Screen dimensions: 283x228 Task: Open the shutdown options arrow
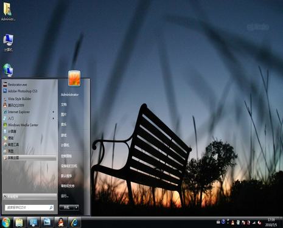point(76,207)
